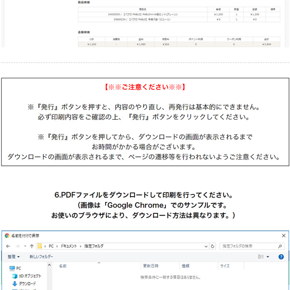
Task: Click the folder icon in address bar
Action: (x=41, y=246)
